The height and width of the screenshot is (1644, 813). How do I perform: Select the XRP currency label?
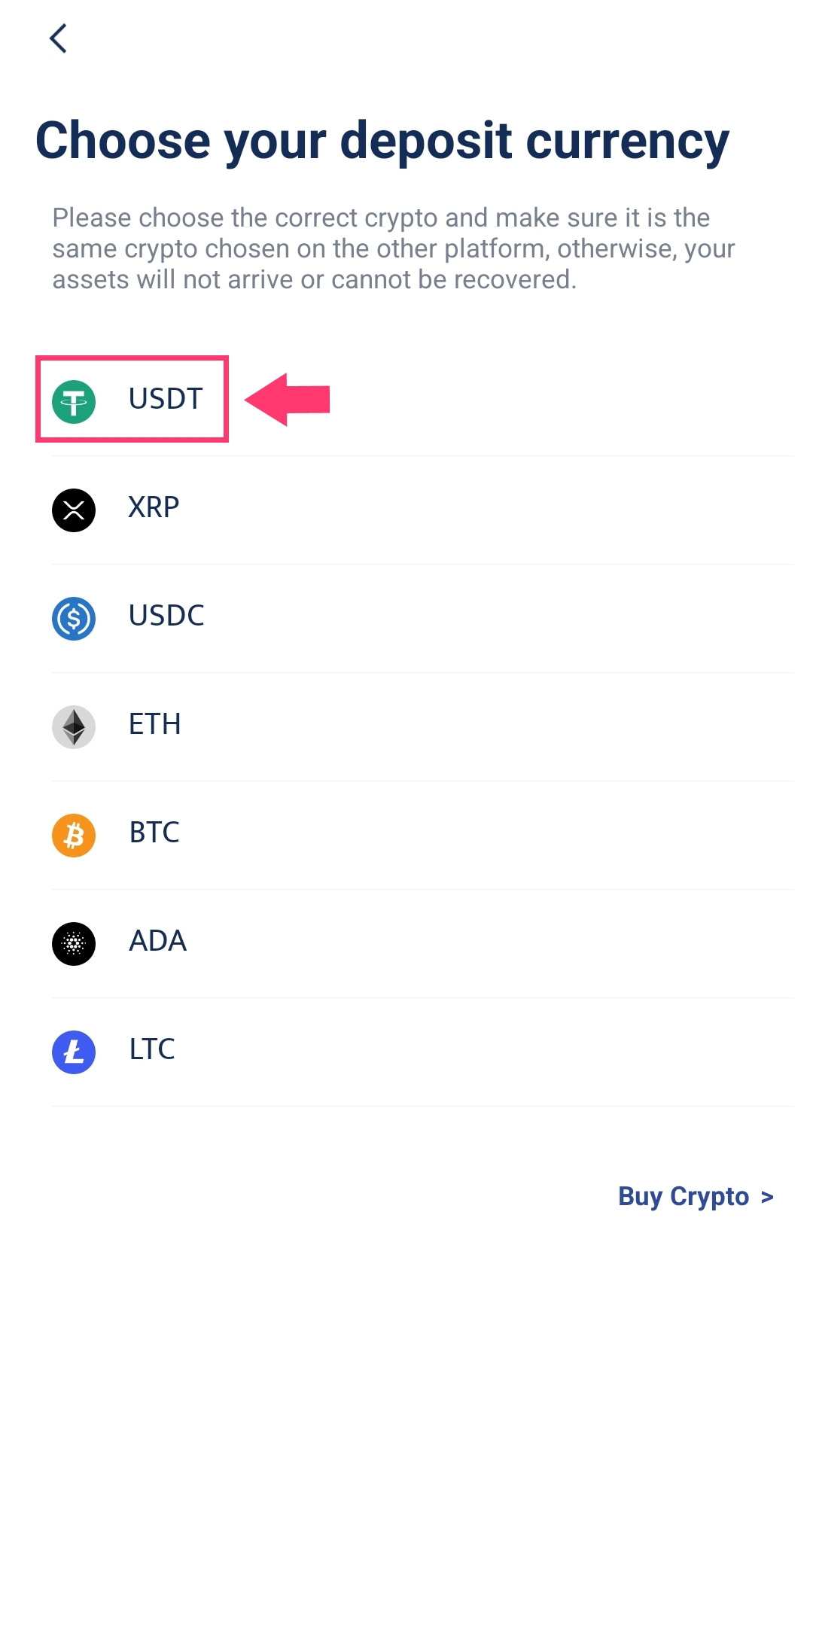154,507
